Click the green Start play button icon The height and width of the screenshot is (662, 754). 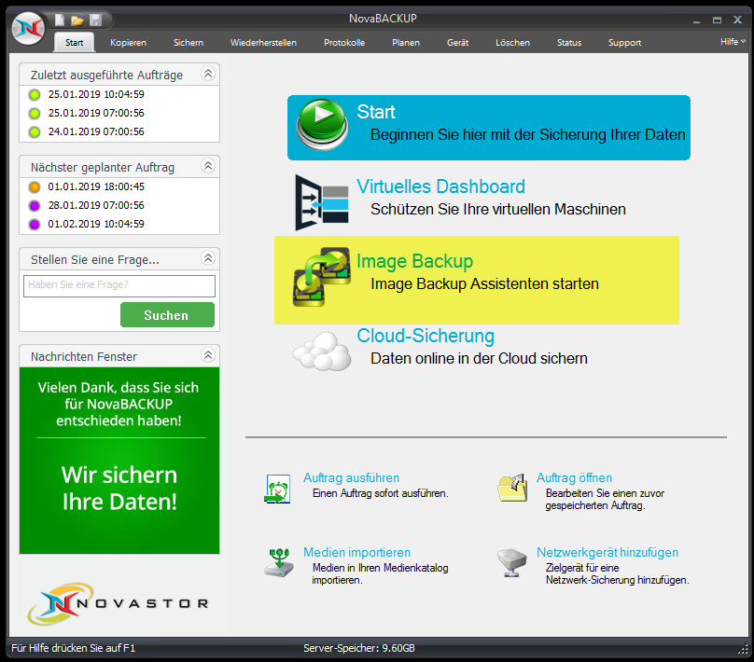tap(322, 125)
